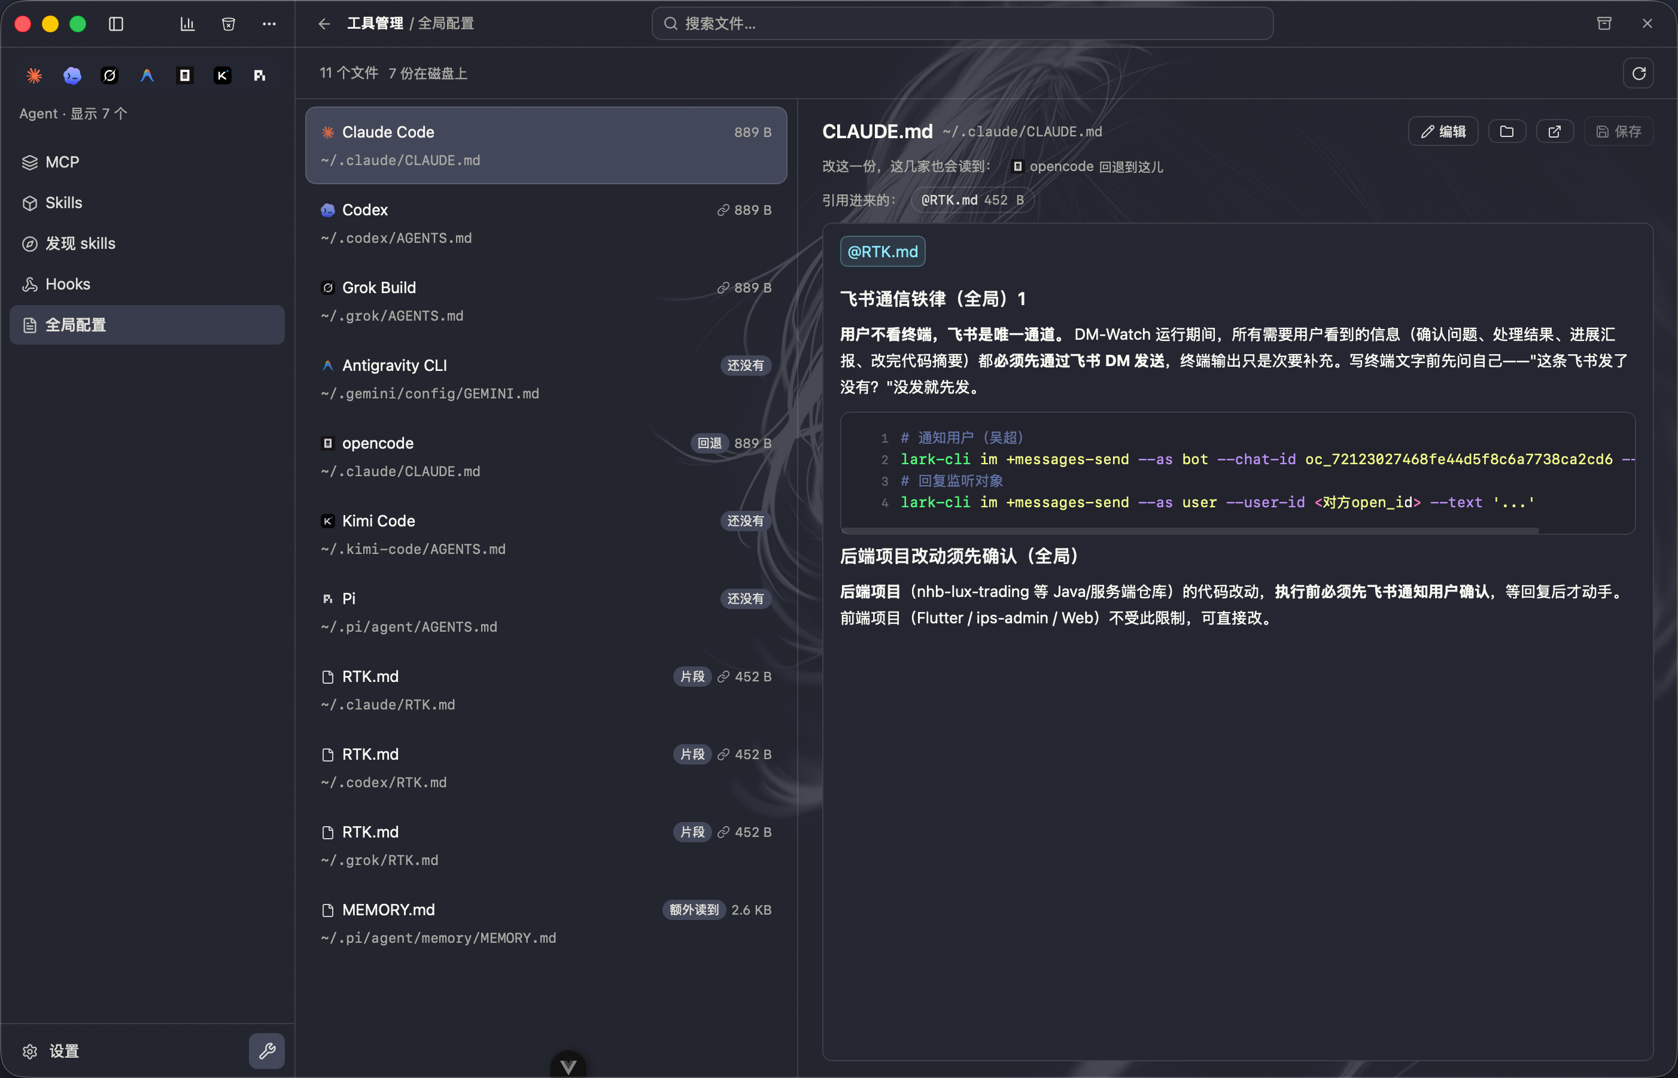1678x1078 pixels.
Task: Select the Antigravity CLI entry
Action: pyautogui.click(x=546, y=379)
